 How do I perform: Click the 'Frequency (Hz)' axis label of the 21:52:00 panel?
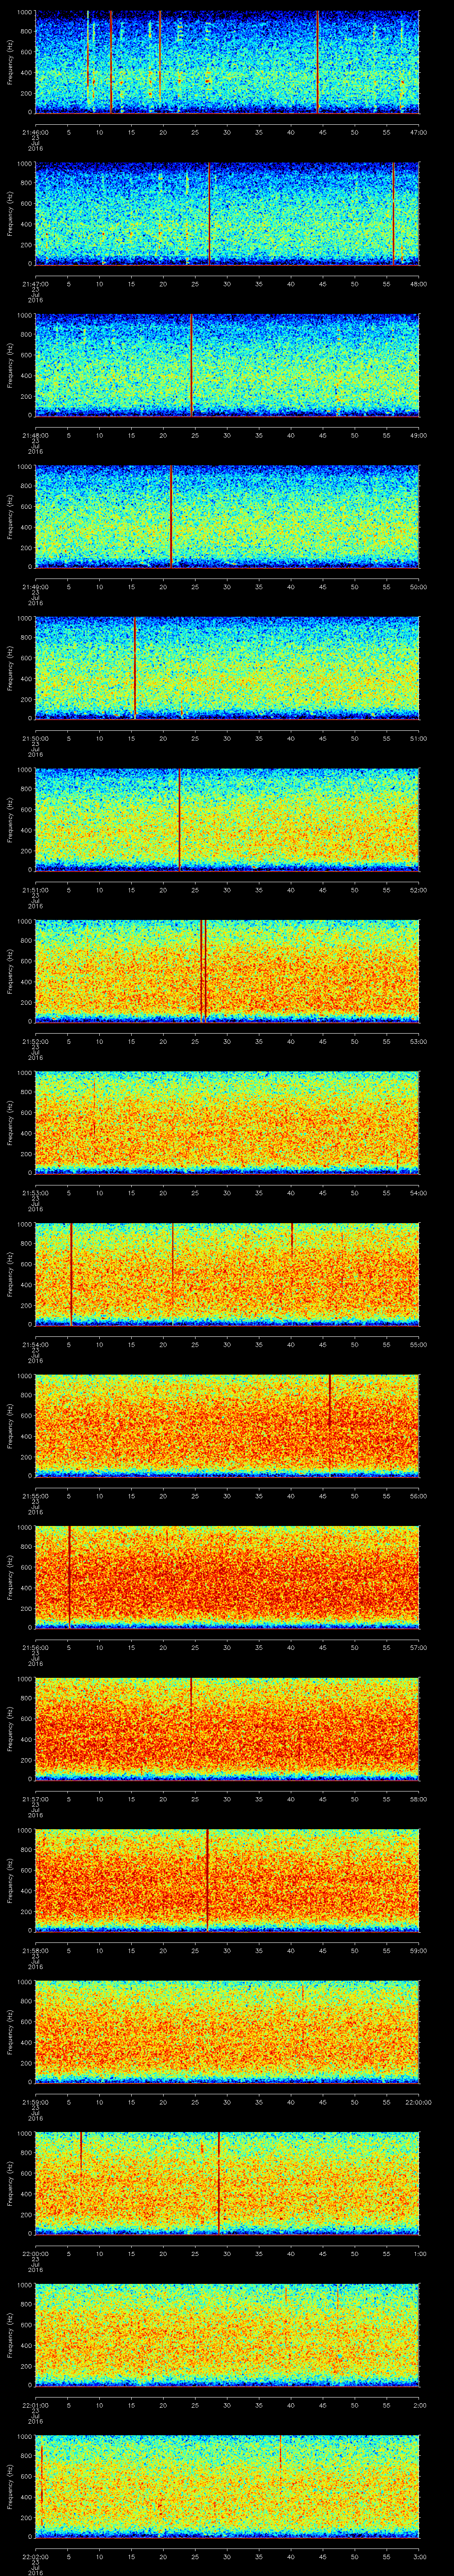[x=10, y=972]
